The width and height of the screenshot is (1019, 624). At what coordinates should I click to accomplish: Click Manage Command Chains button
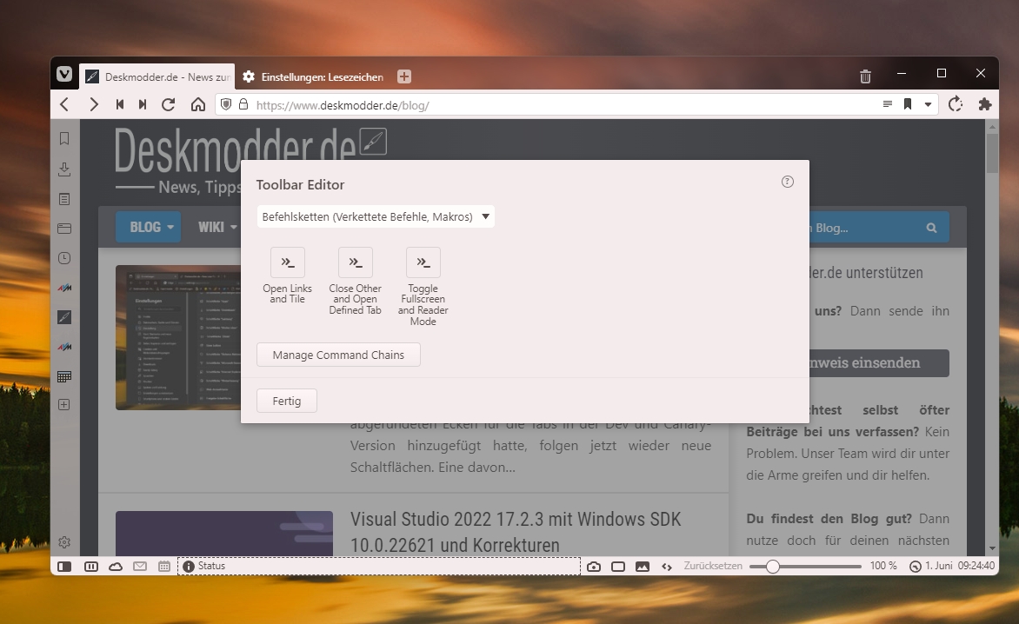click(x=338, y=355)
